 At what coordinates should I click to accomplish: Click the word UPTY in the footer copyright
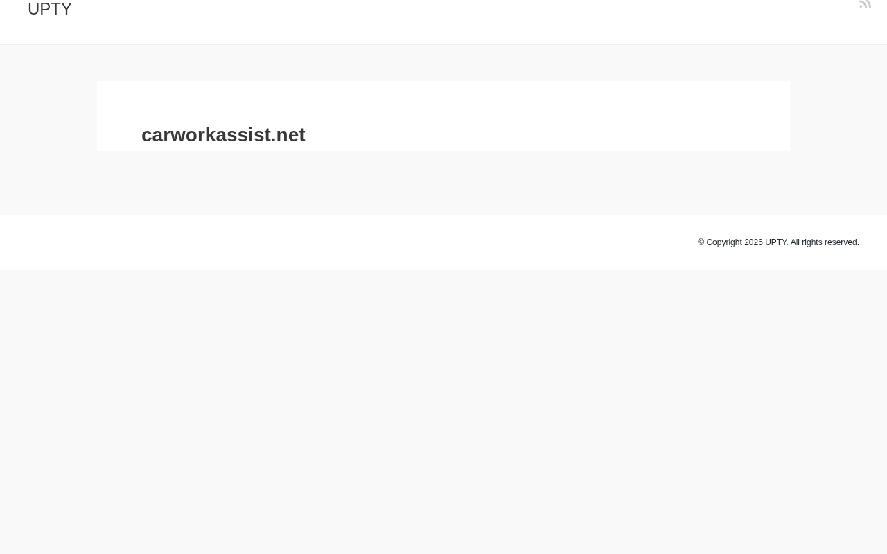pyautogui.click(x=776, y=242)
